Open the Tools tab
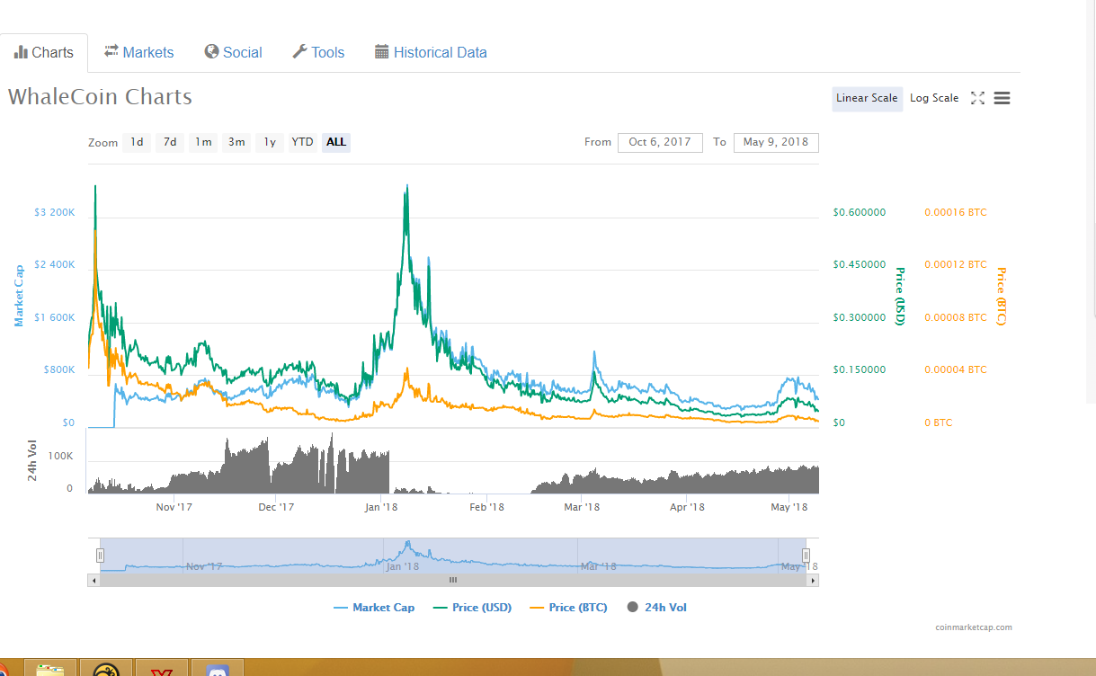This screenshot has height=676, width=1096. [x=318, y=52]
